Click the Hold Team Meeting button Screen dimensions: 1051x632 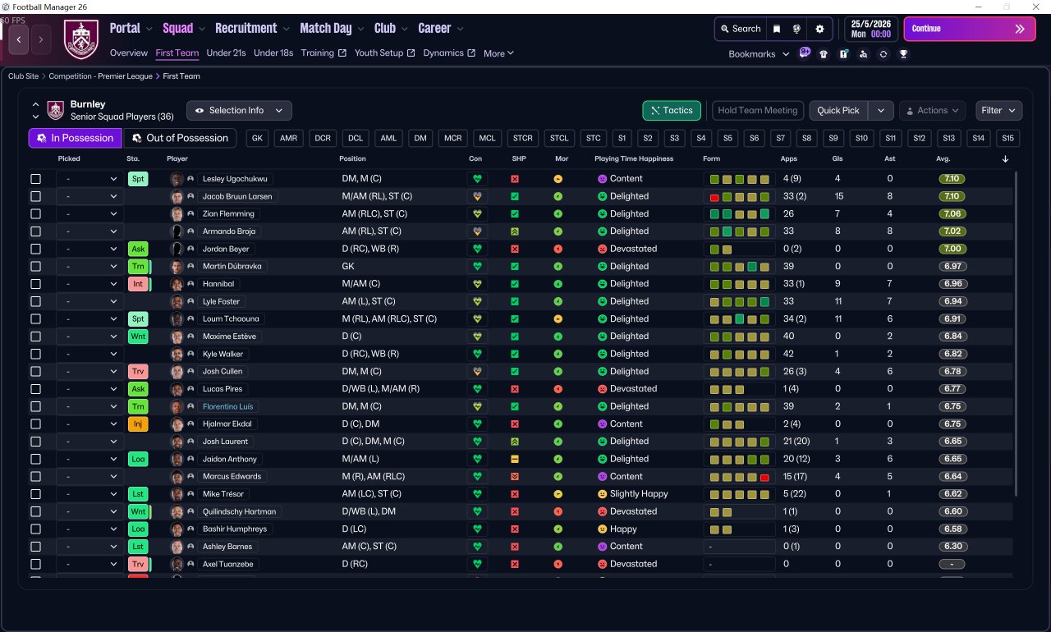click(x=758, y=111)
